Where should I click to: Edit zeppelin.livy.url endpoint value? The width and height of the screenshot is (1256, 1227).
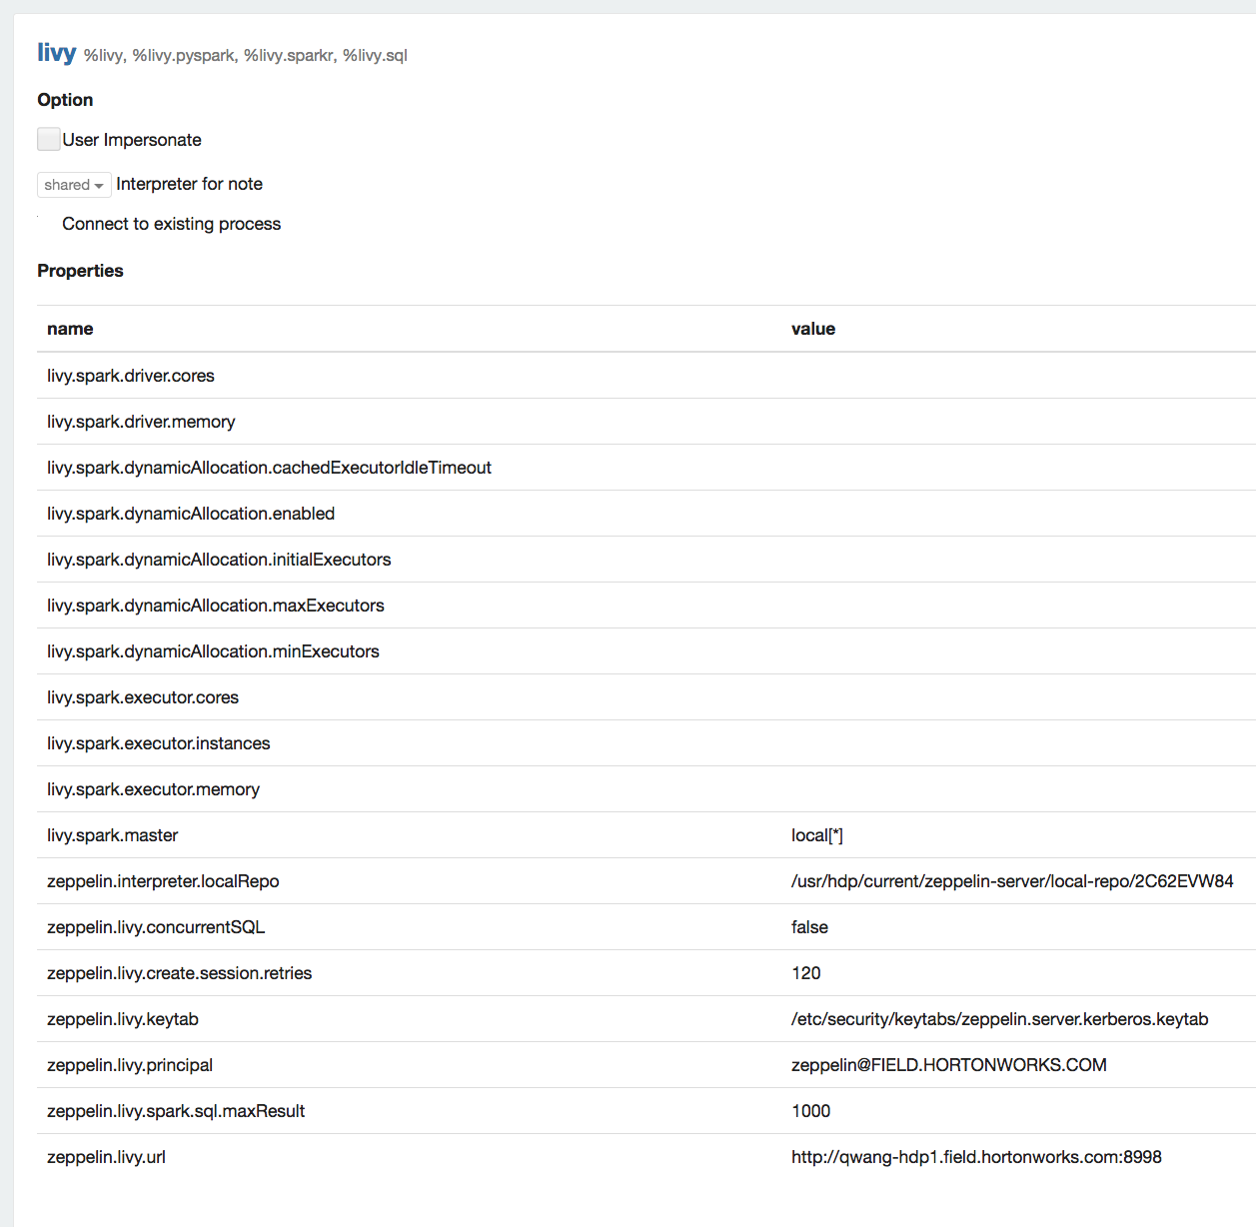tap(976, 1157)
